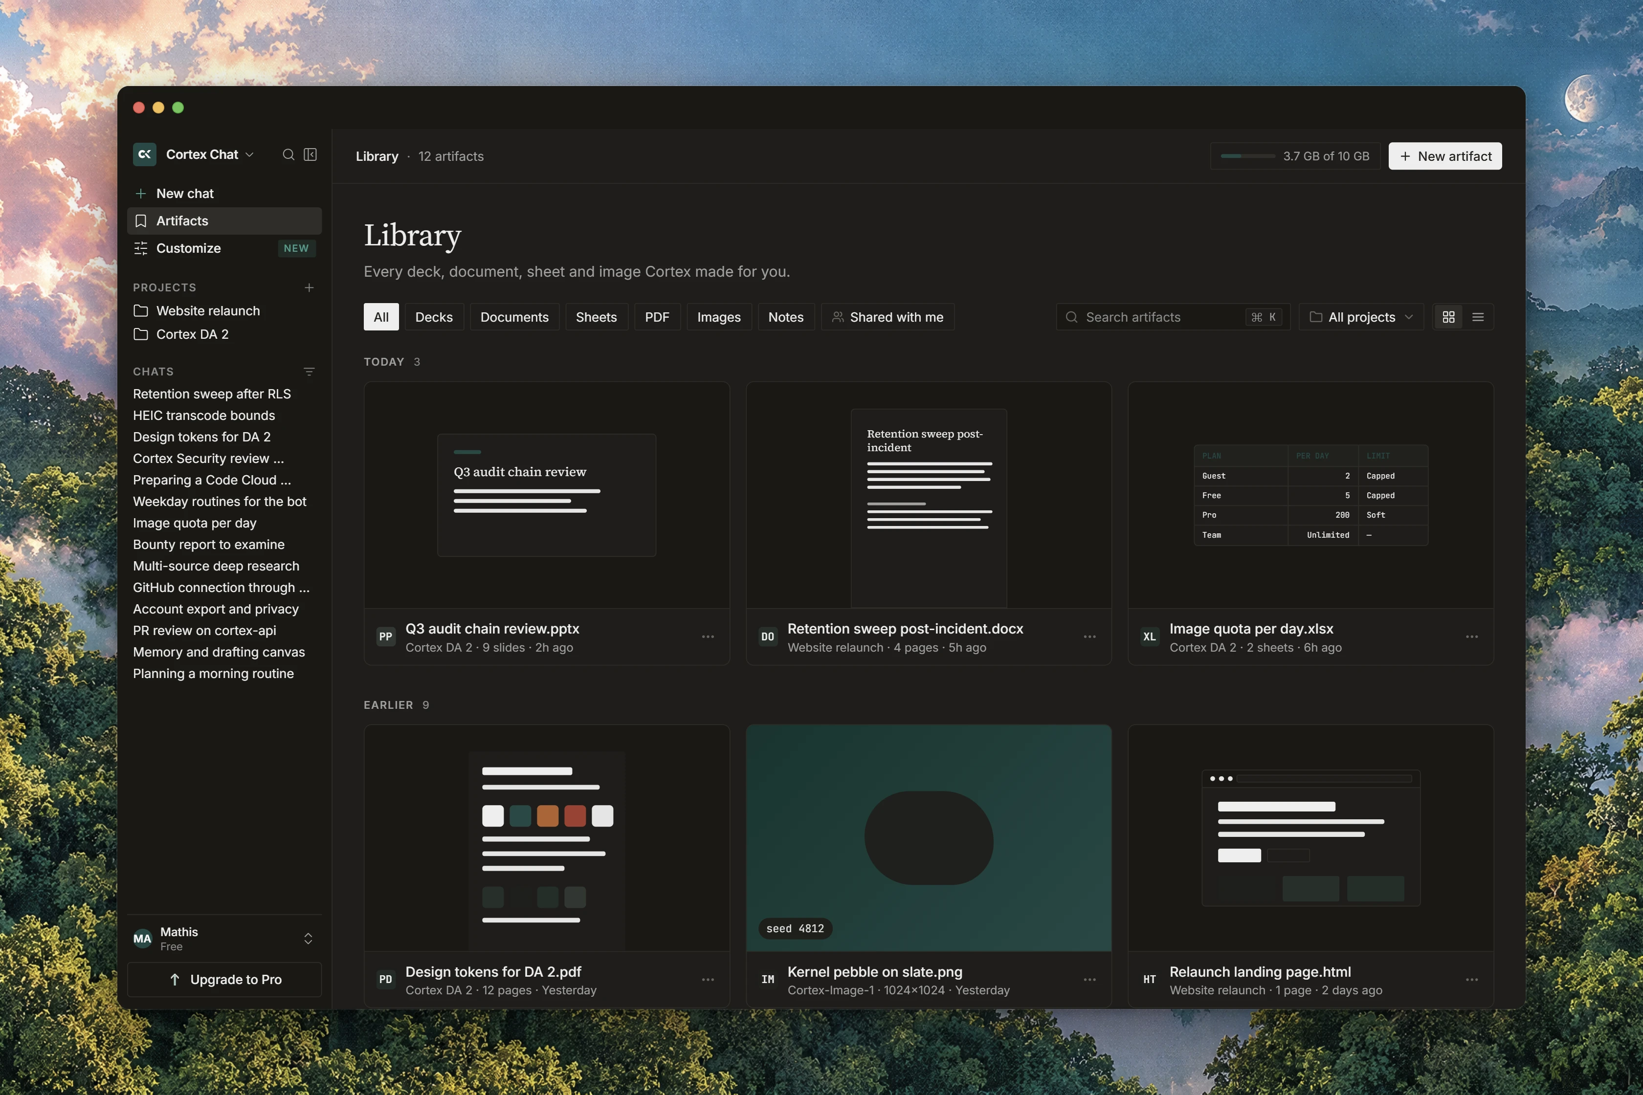Screen dimensions: 1643x1095
Task: Select the Notes filter tab
Action: point(786,317)
